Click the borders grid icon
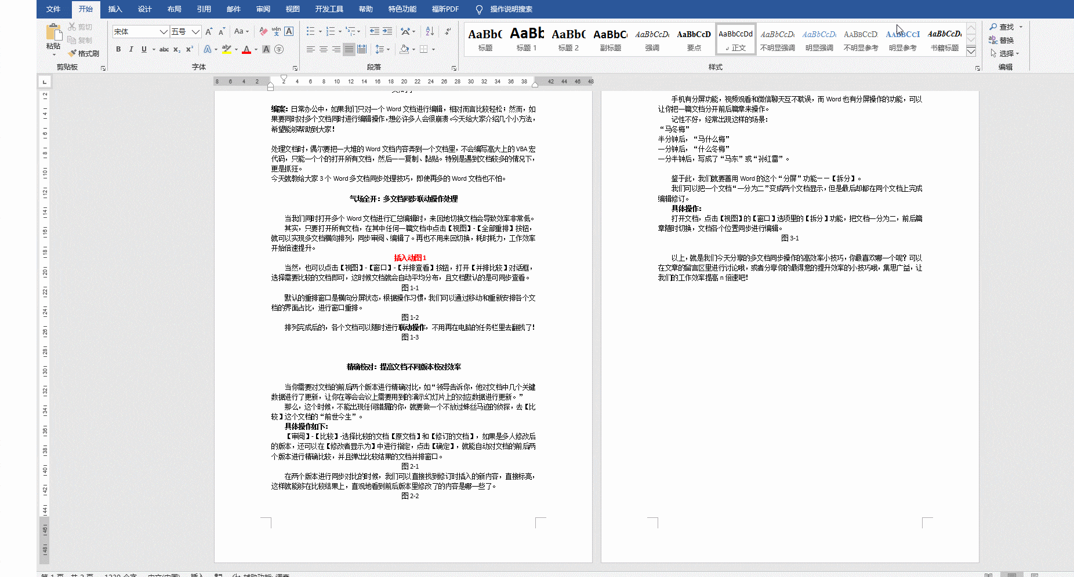Image resolution: width=1074 pixels, height=577 pixels. [424, 49]
